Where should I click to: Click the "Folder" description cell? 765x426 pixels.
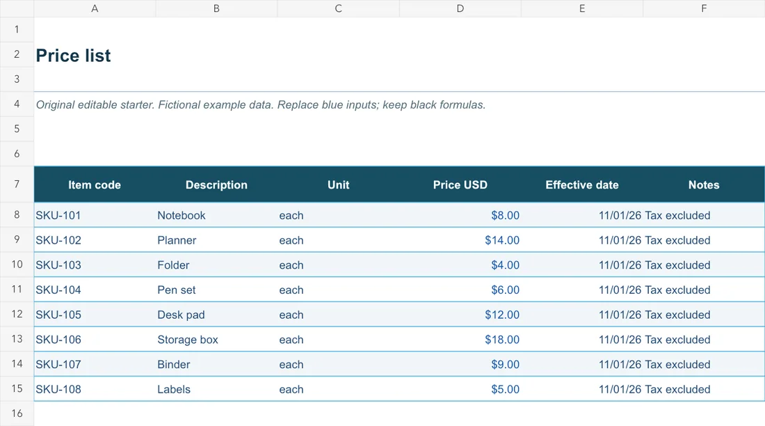pos(216,265)
